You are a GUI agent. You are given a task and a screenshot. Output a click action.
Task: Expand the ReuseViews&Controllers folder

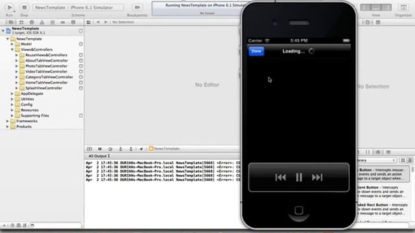click(x=16, y=55)
